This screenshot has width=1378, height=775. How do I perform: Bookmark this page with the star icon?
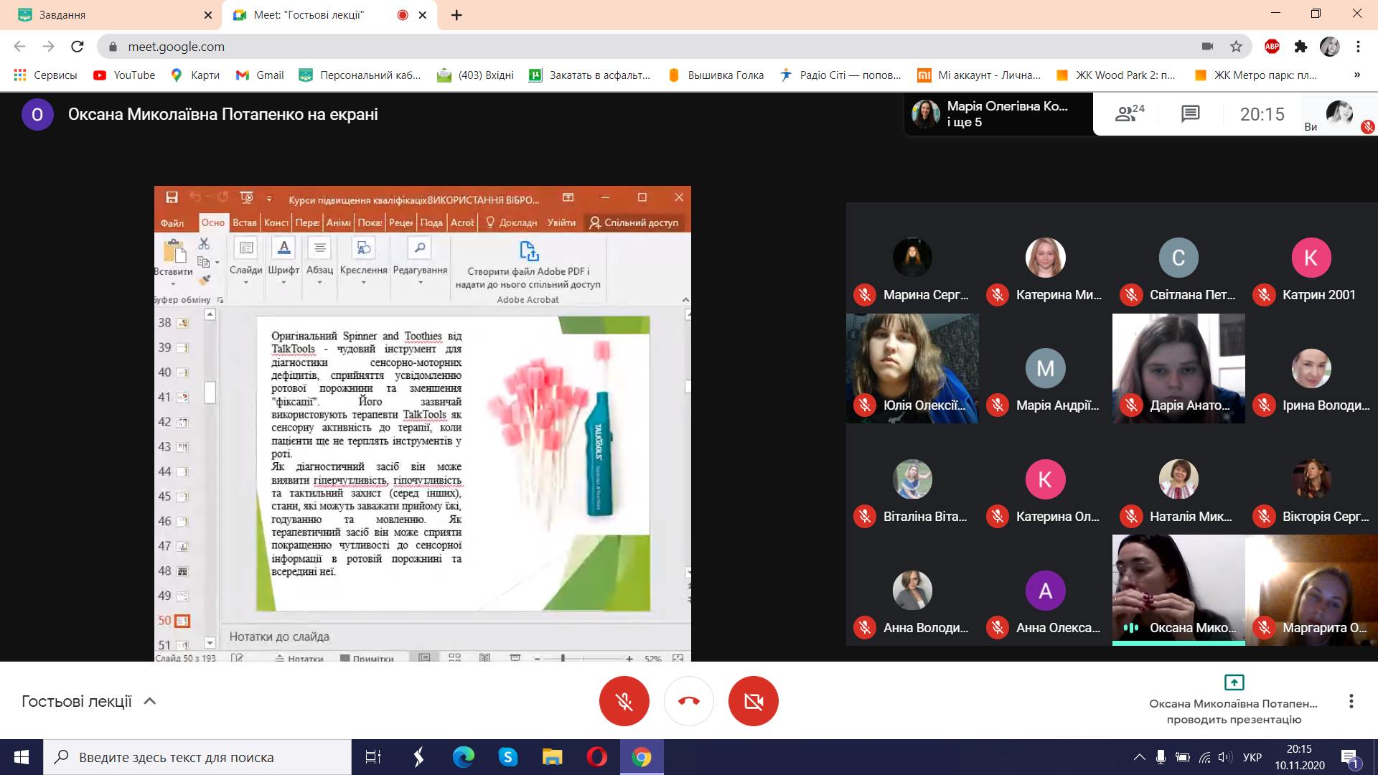1236,47
